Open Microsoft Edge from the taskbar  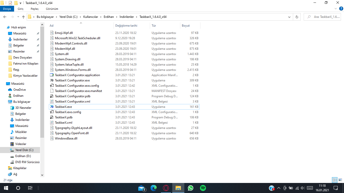pyautogui.click(x=153, y=188)
